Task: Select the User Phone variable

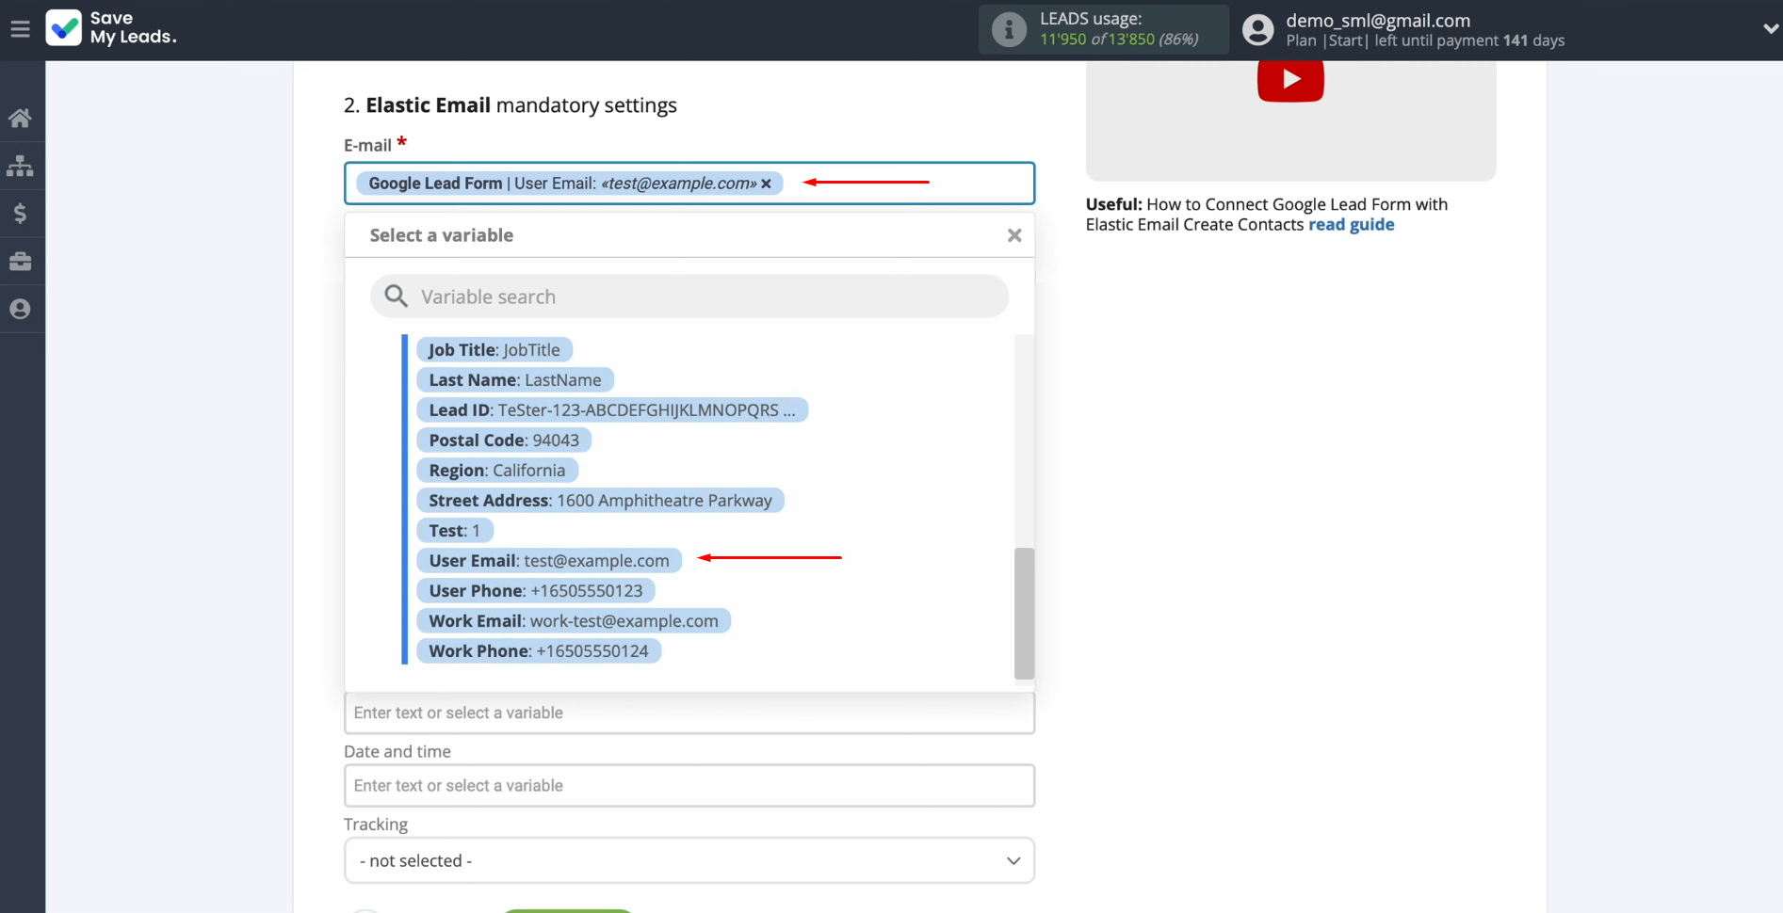Action: pos(536,591)
